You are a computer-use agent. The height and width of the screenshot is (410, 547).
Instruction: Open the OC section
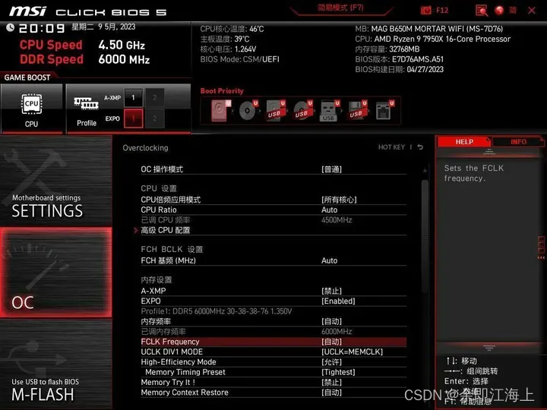click(x=56, y=273)
